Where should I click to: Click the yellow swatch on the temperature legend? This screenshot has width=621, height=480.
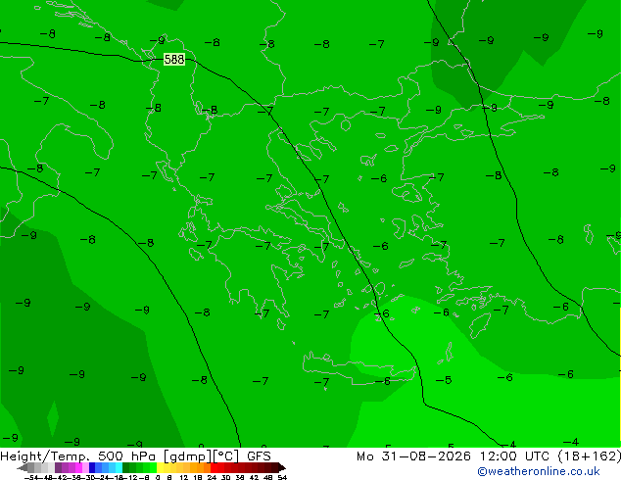click(160, 467)
